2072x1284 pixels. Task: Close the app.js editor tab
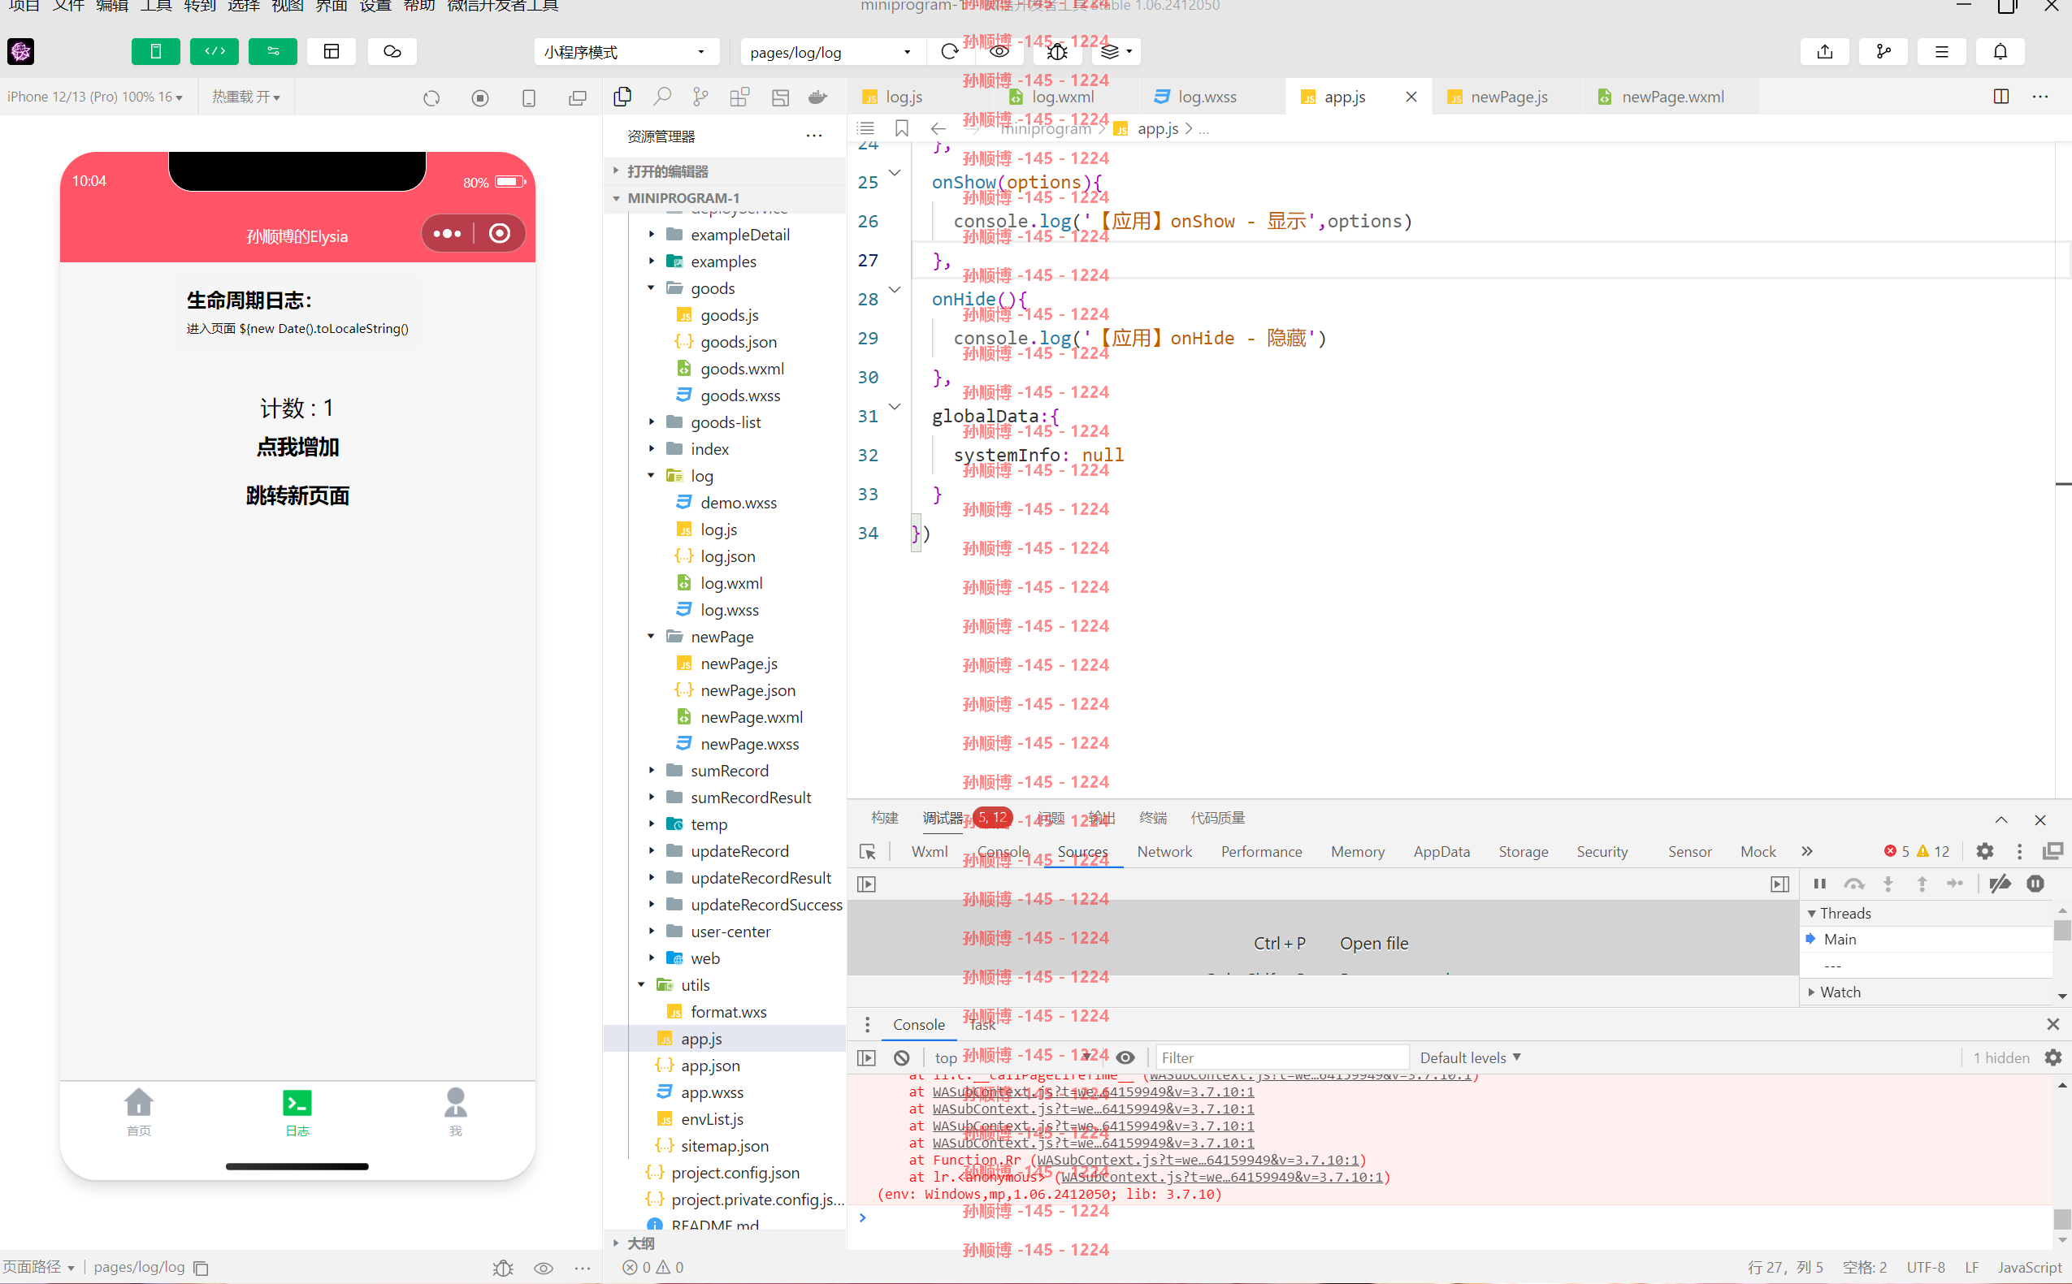1411,97
